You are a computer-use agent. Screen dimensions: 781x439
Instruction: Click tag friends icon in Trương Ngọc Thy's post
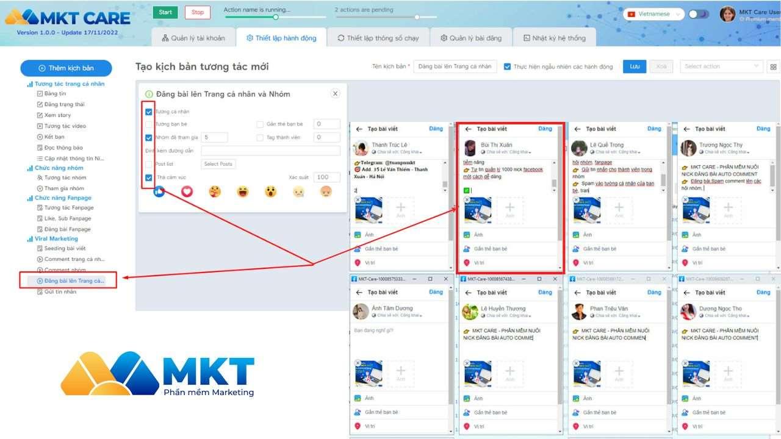685,249
